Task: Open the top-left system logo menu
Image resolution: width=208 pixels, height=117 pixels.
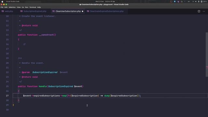Action: coord(2,1)
